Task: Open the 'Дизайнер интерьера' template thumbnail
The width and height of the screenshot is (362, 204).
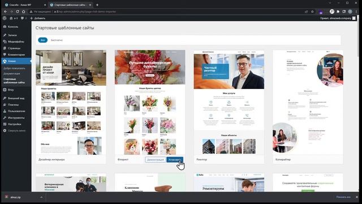Action: coord(71,103)
